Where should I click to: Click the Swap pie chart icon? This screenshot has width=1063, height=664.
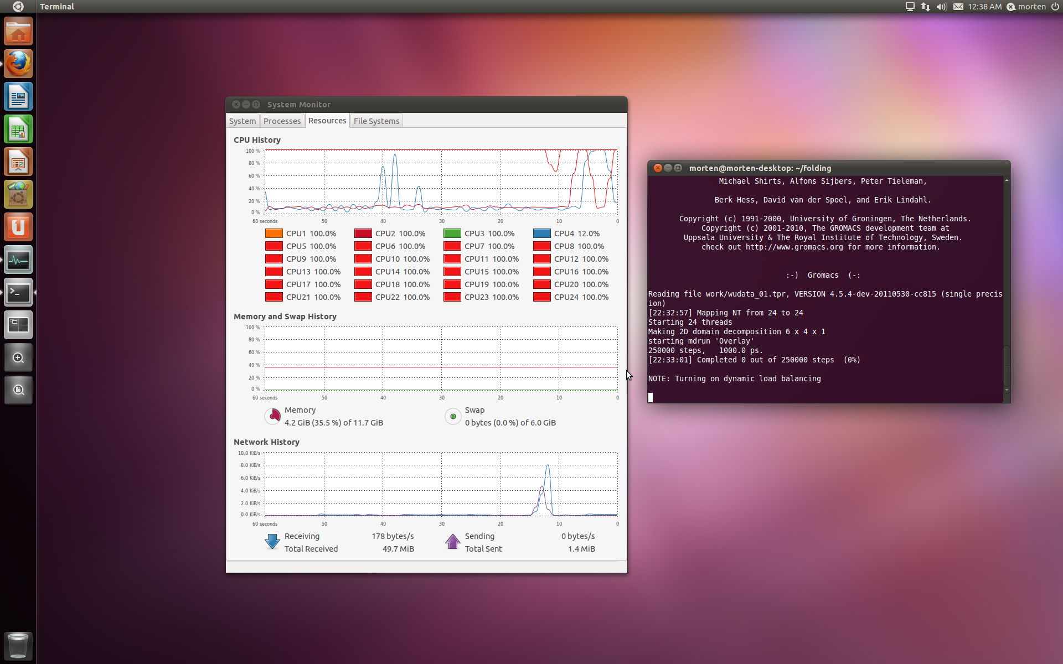[453, 416]
